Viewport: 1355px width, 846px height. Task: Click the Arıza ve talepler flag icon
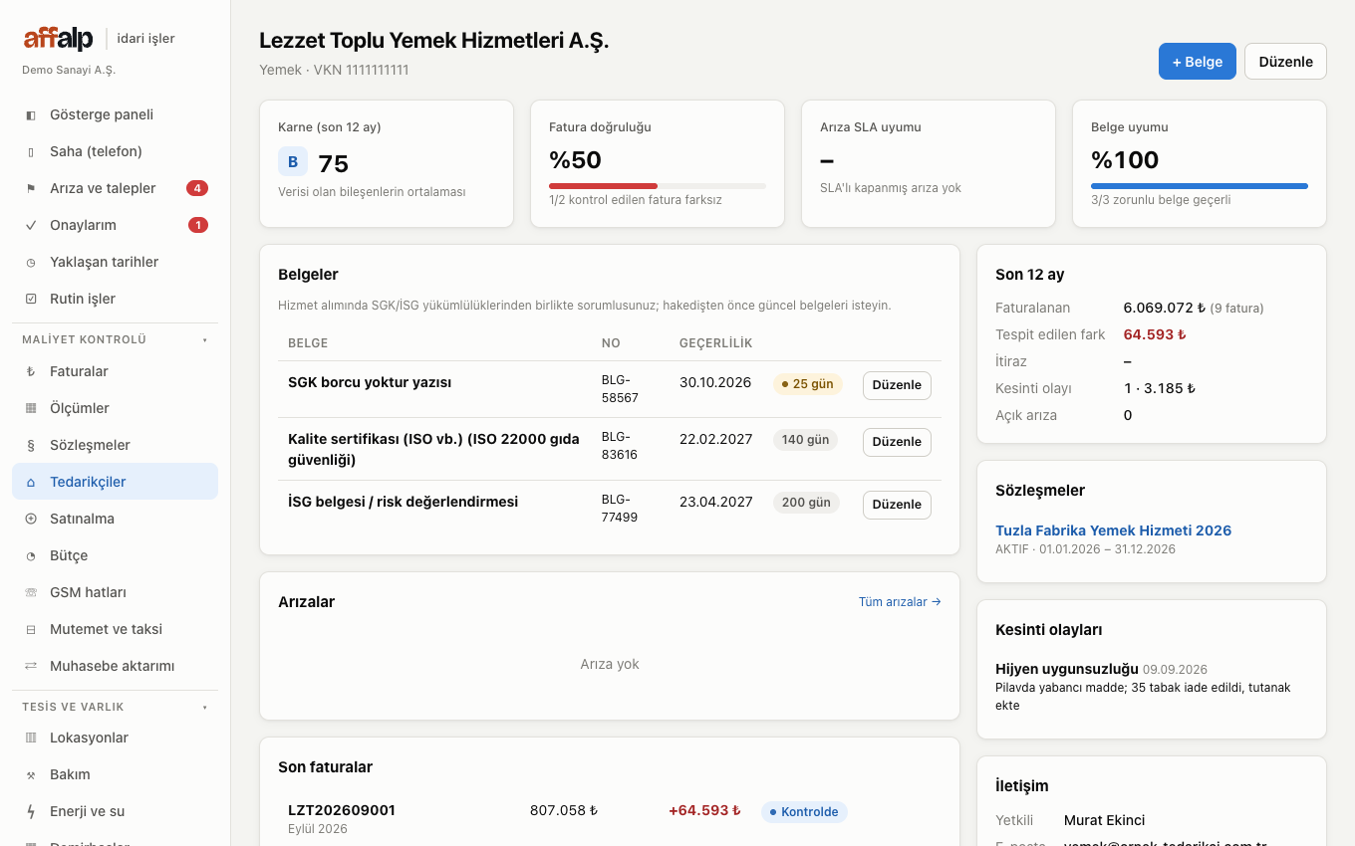31,188
